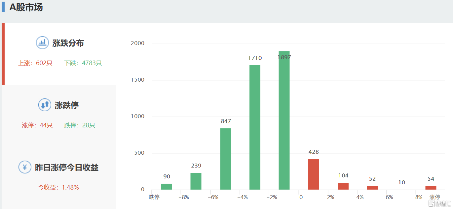Viewport: 453px width, 209px height.
Task: Select the 涨跌分布 tab
Action: [68, 43]
